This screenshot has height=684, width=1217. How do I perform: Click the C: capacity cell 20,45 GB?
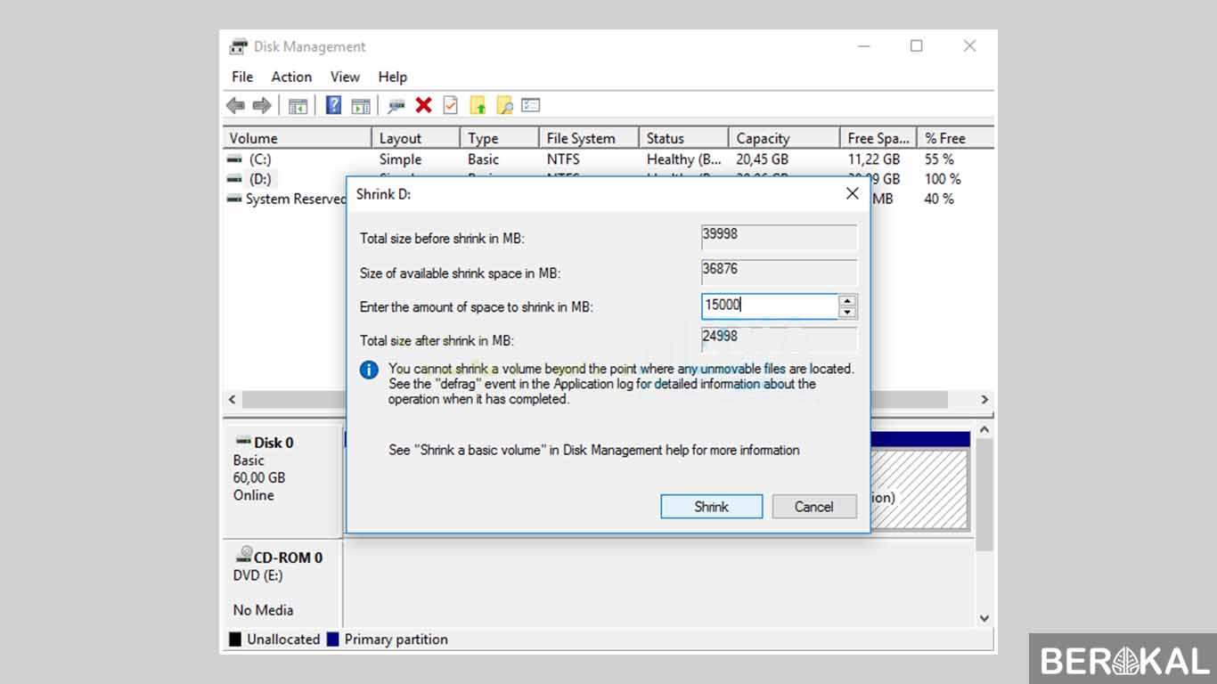tap(763, 159)
